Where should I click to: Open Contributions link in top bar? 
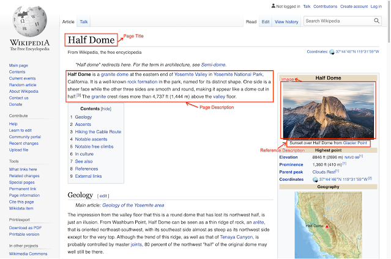325,7
